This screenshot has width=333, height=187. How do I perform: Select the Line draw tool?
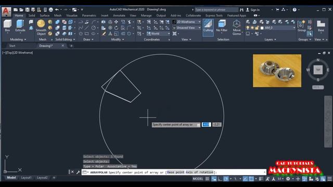[87, 28]
